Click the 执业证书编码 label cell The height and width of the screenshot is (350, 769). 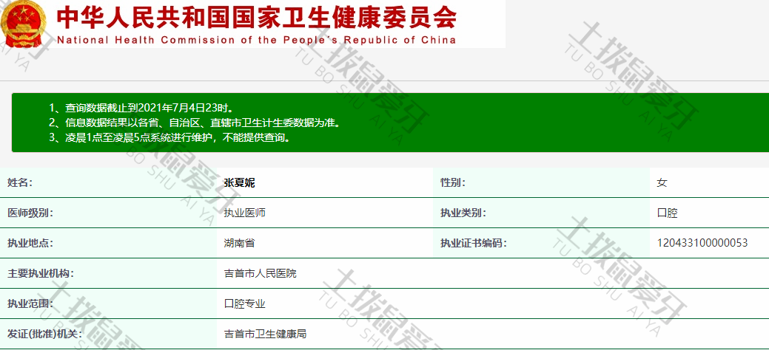click(x=474, y=243)
